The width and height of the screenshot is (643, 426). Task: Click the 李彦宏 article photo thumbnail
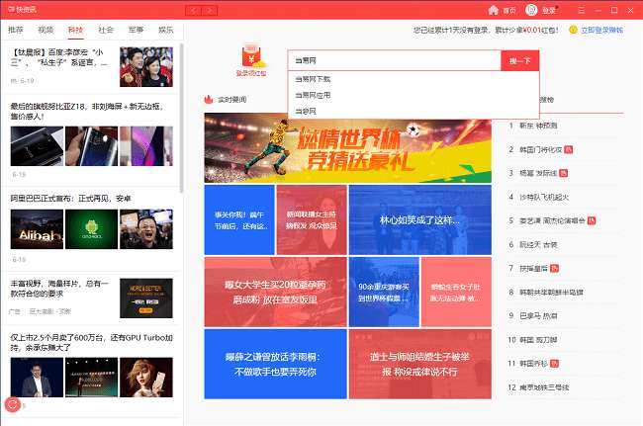[146, 67]
